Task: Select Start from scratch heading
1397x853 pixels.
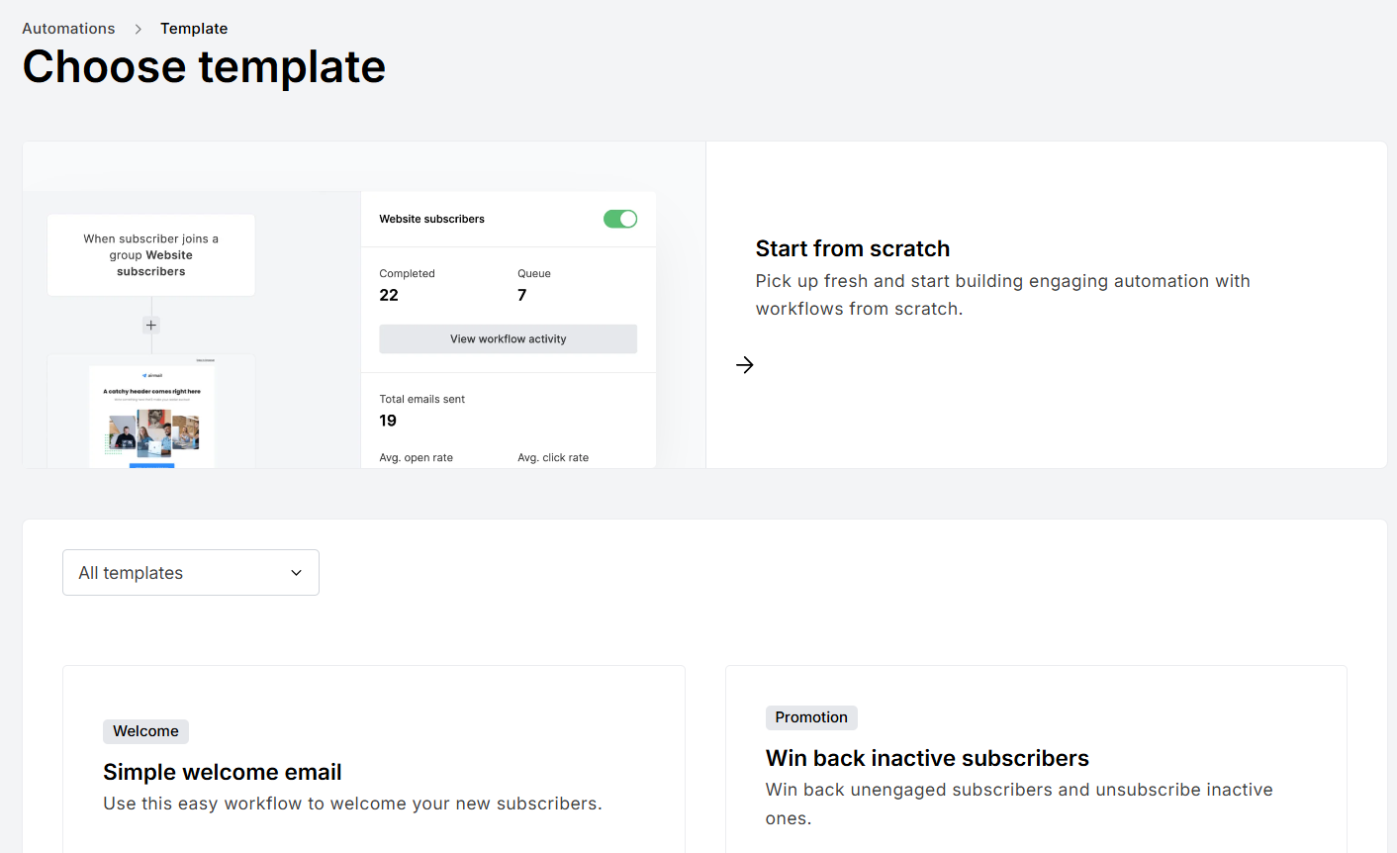Action: tap(853, 248)
